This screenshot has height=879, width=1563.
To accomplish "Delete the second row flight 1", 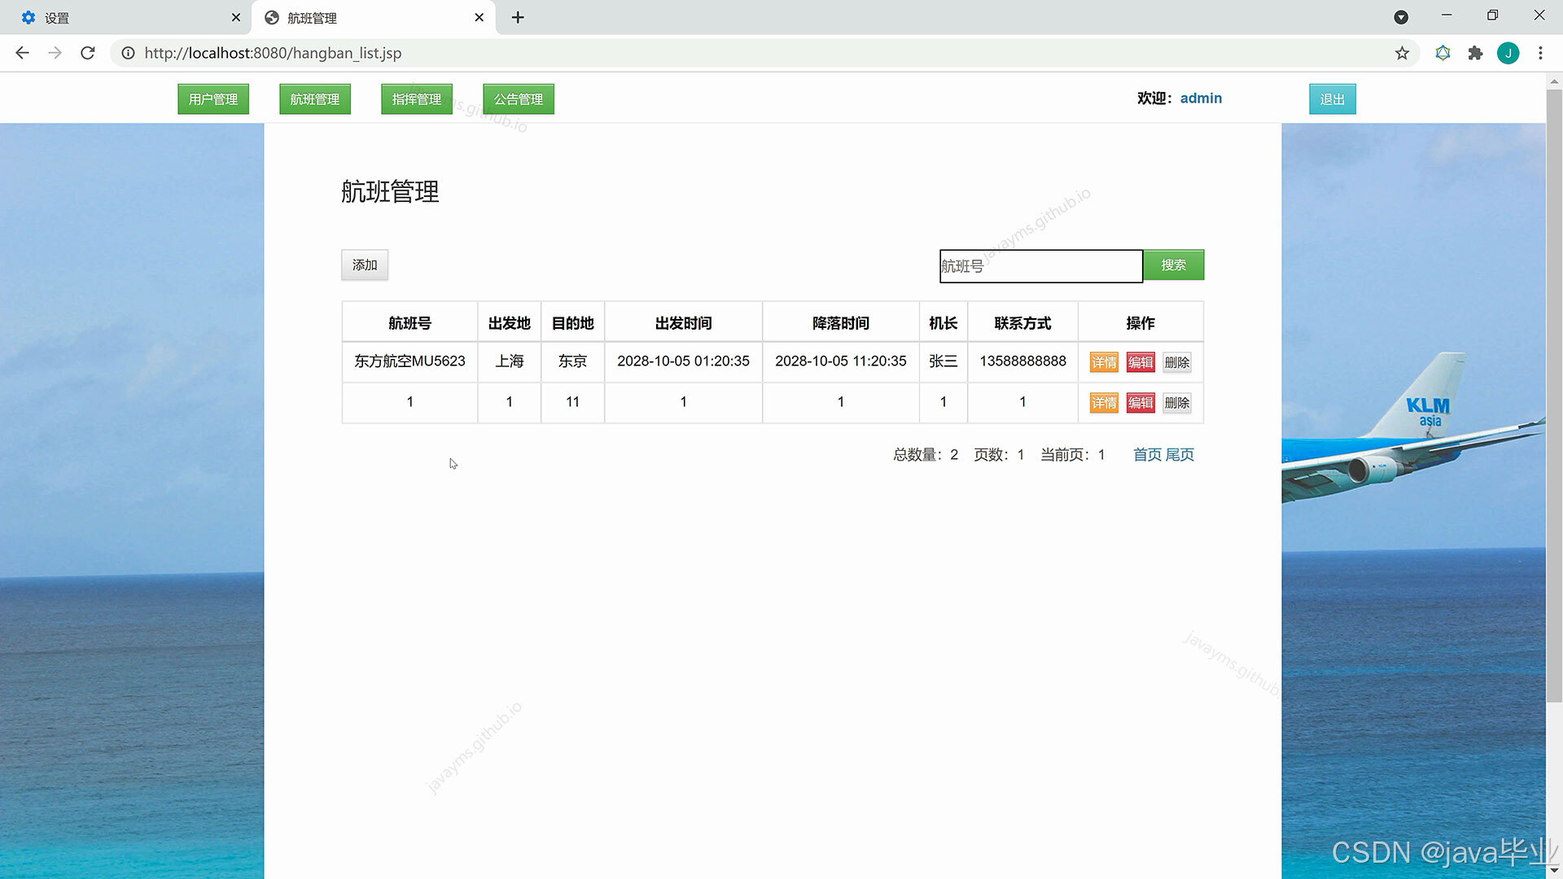I will click(1177, 403).
